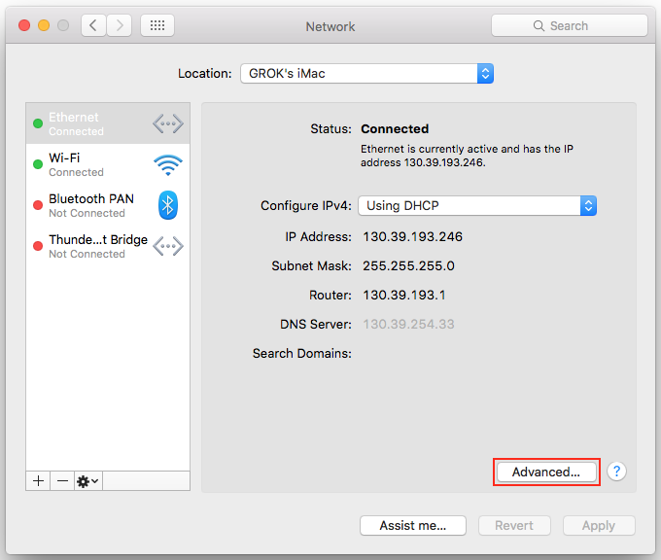
Task: Click the Search Domains label
Action: click(x=302, y=353)
